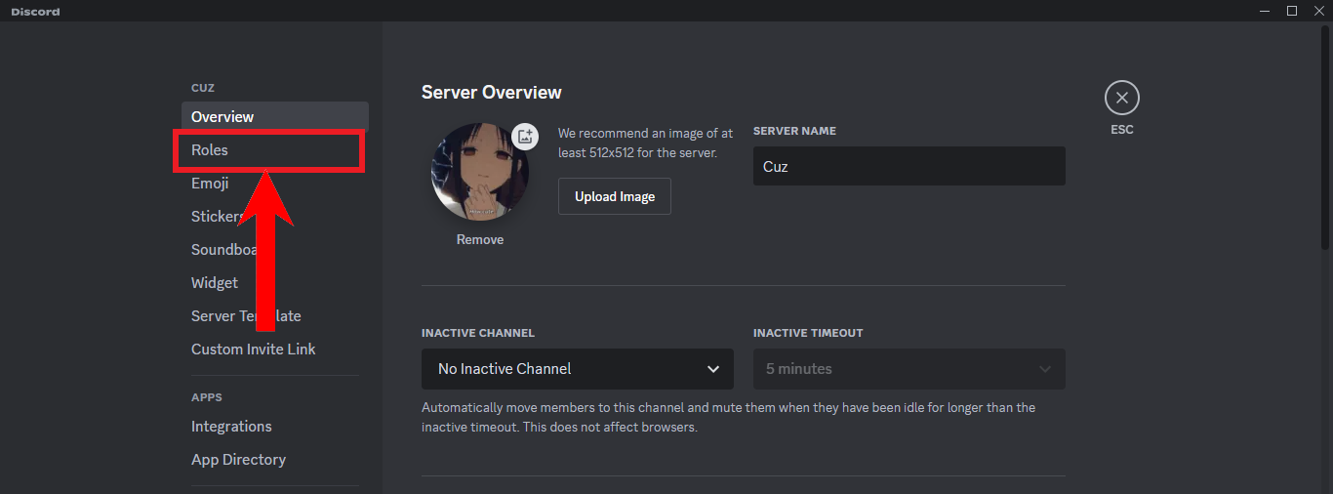The height and width of the screenshot is (494, 1333).
Task: Click the Server Name label
Action: coord(794,131)
